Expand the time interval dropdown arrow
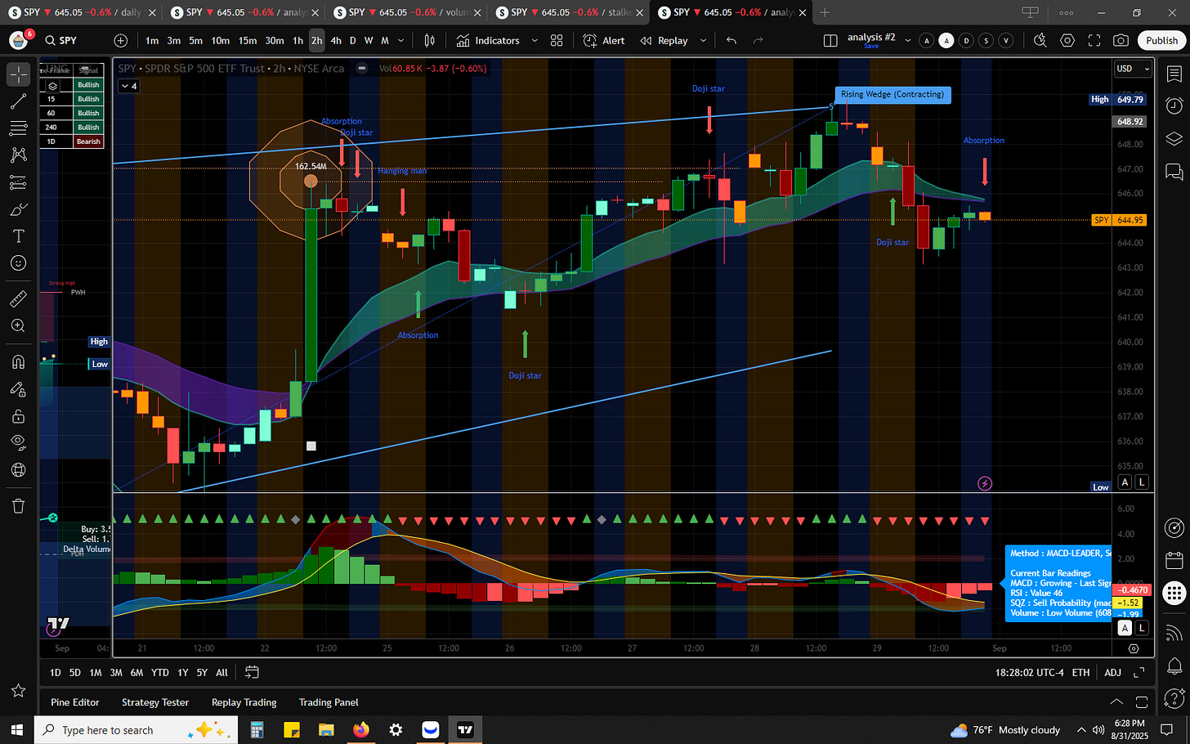This screenshot has height=744, width=1190. [400, 40]
